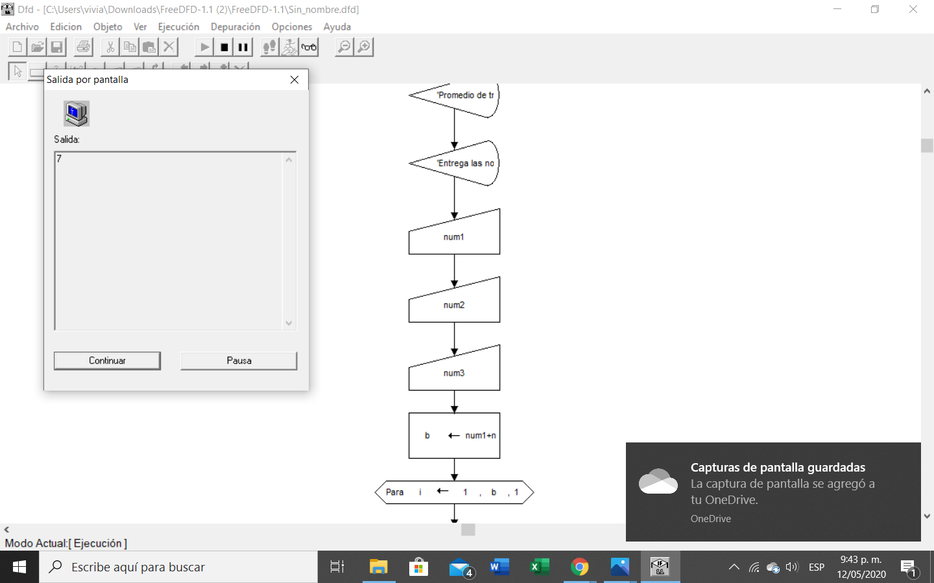Open the Ayuda menu
The height and width of the screenshot is (583, 934).
[337, 27]
